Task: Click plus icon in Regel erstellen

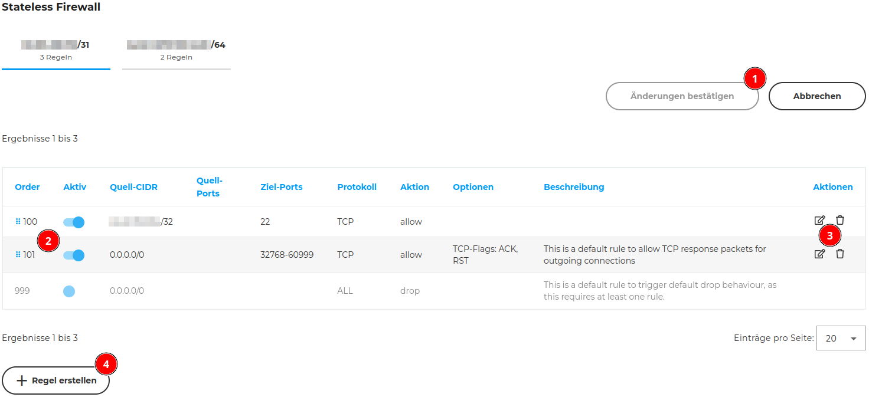Action: tap(22, 380)
